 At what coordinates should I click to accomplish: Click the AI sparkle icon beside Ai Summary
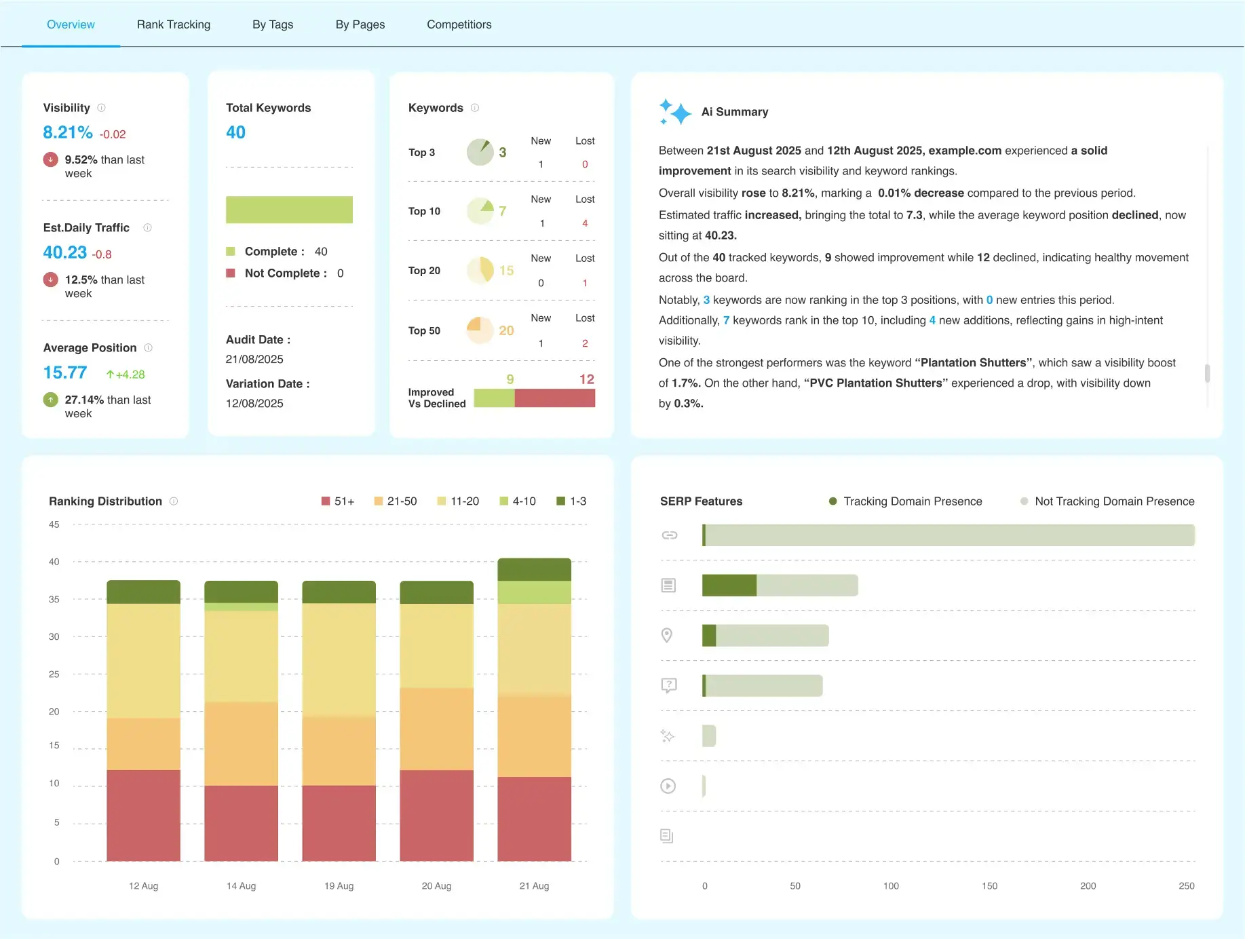674,112
